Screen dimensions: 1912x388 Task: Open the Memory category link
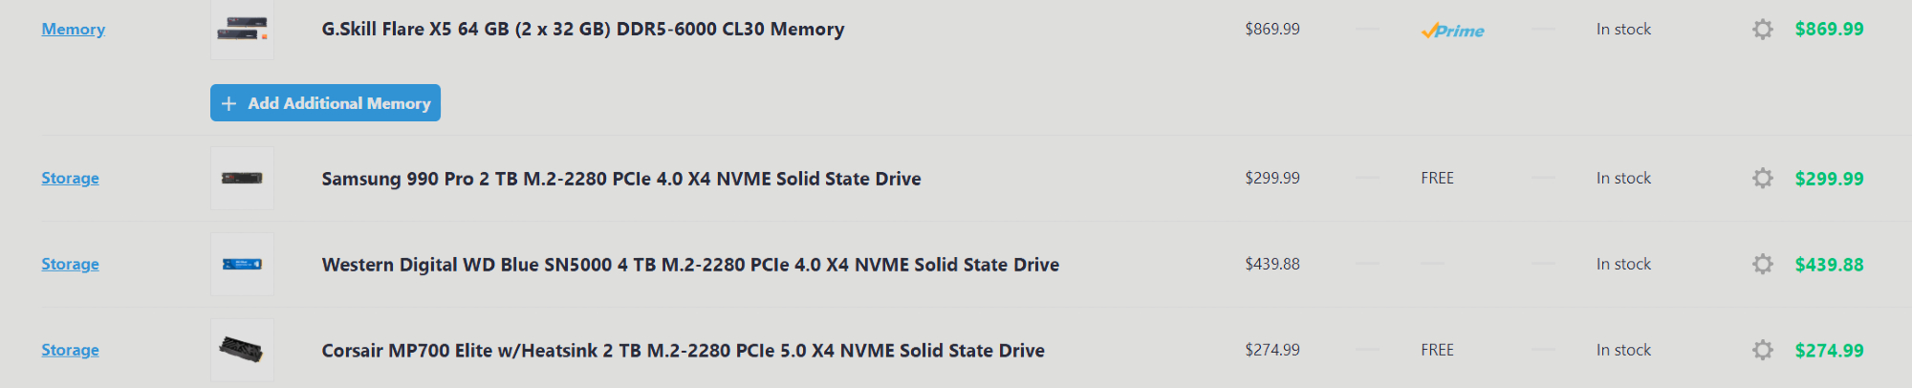pos(73,30)
